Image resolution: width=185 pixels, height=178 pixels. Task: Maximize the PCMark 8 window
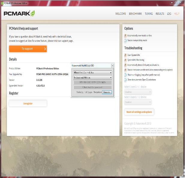point(176,2)
